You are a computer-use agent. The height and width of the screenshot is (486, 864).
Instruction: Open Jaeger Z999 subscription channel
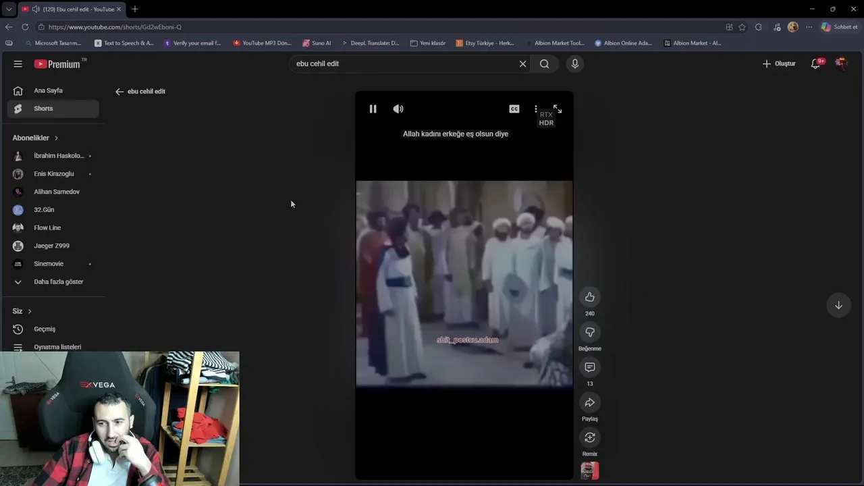click(x=53, y=246)
